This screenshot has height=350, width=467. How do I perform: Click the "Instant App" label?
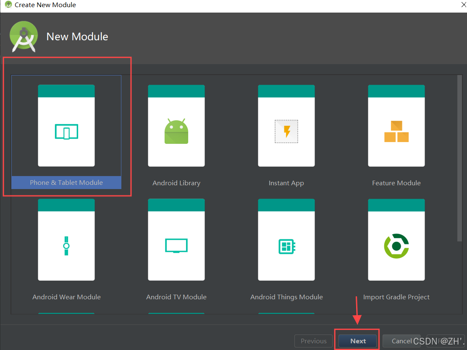click(x=286, y=183)
